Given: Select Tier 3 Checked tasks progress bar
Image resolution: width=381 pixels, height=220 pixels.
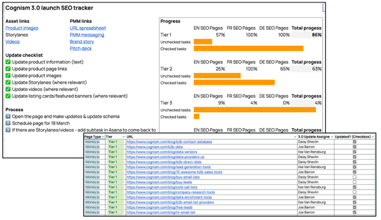Looking at the screenshot, I should [x=197, y=116].
